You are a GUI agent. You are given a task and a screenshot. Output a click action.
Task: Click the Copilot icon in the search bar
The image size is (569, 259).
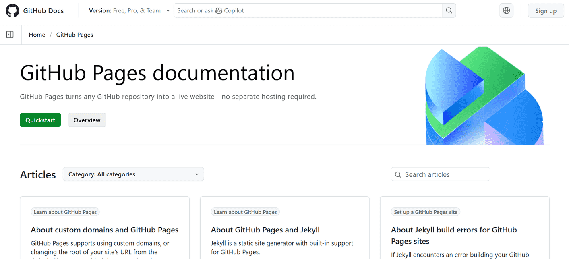(x=219, y=11)
